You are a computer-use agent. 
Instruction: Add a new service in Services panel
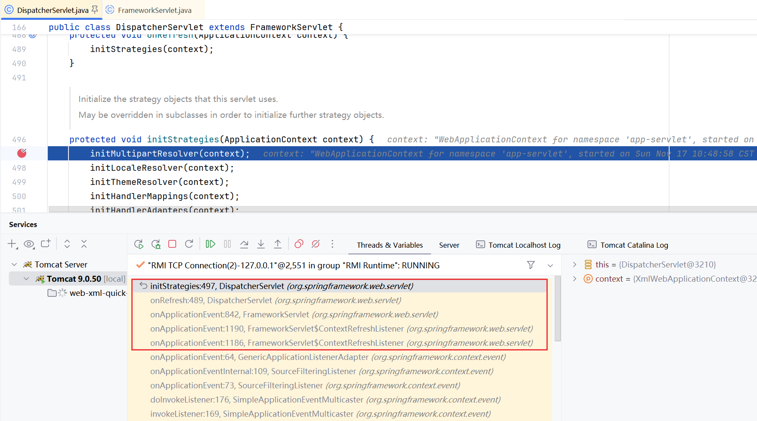click(x=12, y=244)
